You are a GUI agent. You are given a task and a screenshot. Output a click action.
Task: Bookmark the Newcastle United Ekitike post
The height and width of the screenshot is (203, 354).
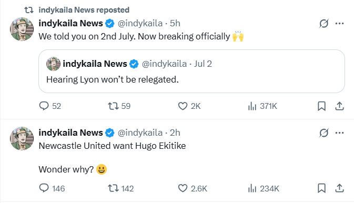click(321, 188)
